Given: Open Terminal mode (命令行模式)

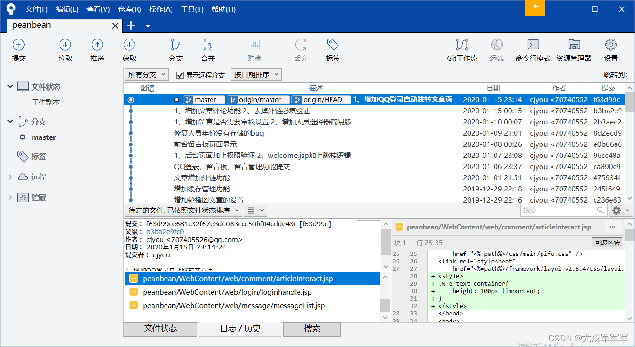Looking at the screenshot, I should click(x=533, y=45).
